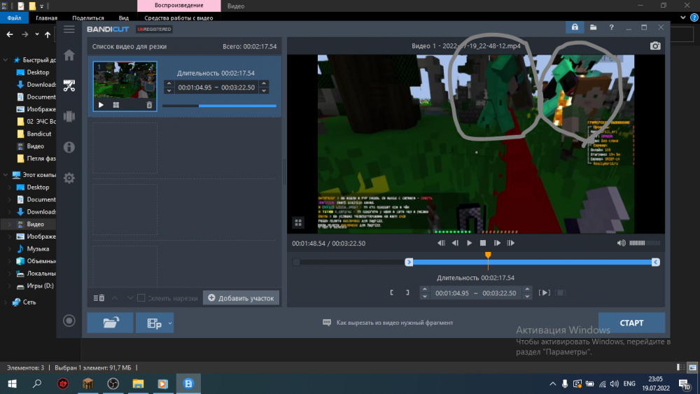
Task: Increase segment end time in list
Action: [264, 83]
